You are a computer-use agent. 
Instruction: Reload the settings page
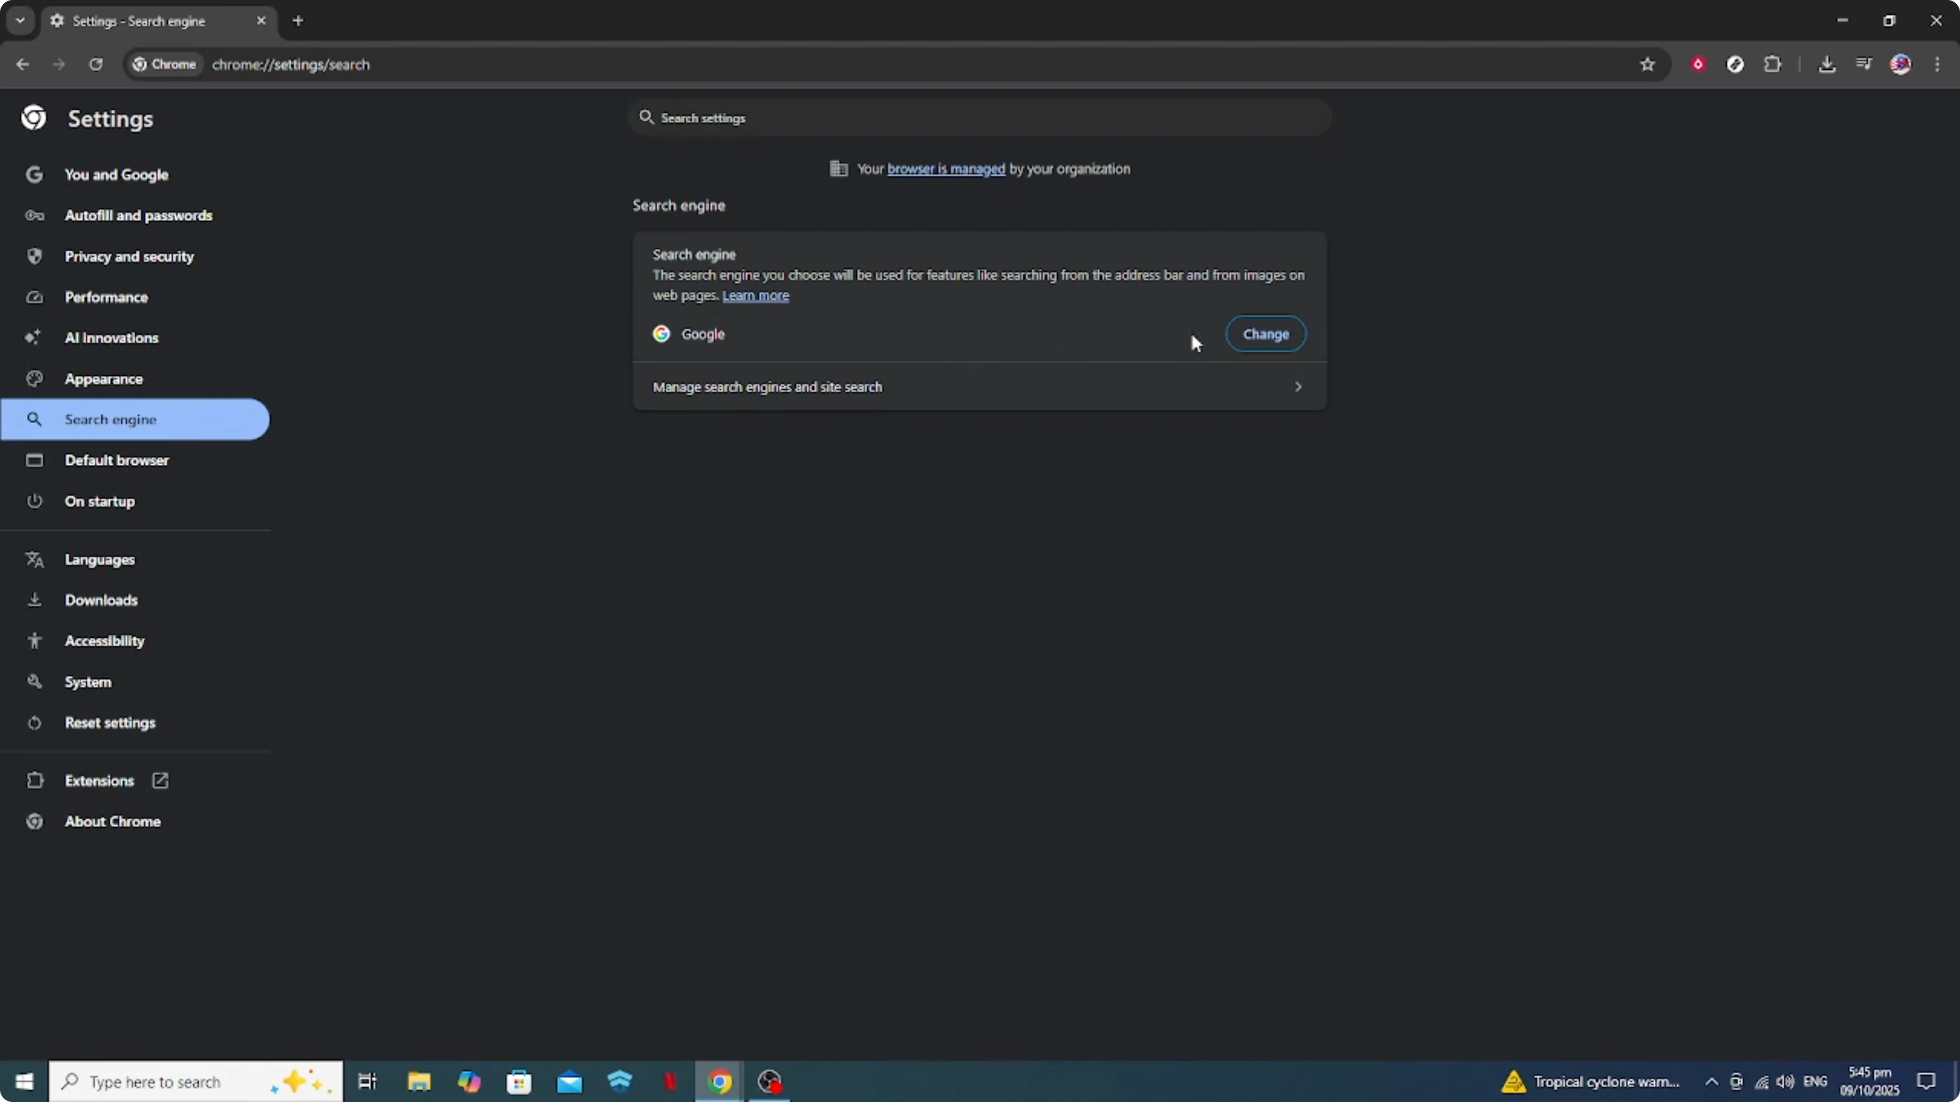click(x=96, y=64)
